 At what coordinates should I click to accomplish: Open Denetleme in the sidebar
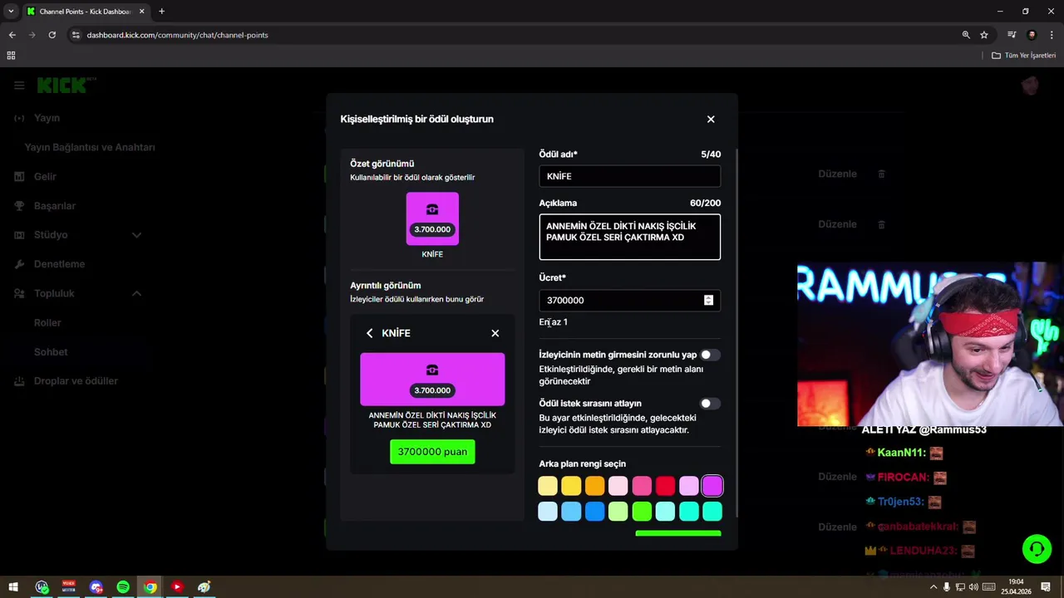(59, 264)
